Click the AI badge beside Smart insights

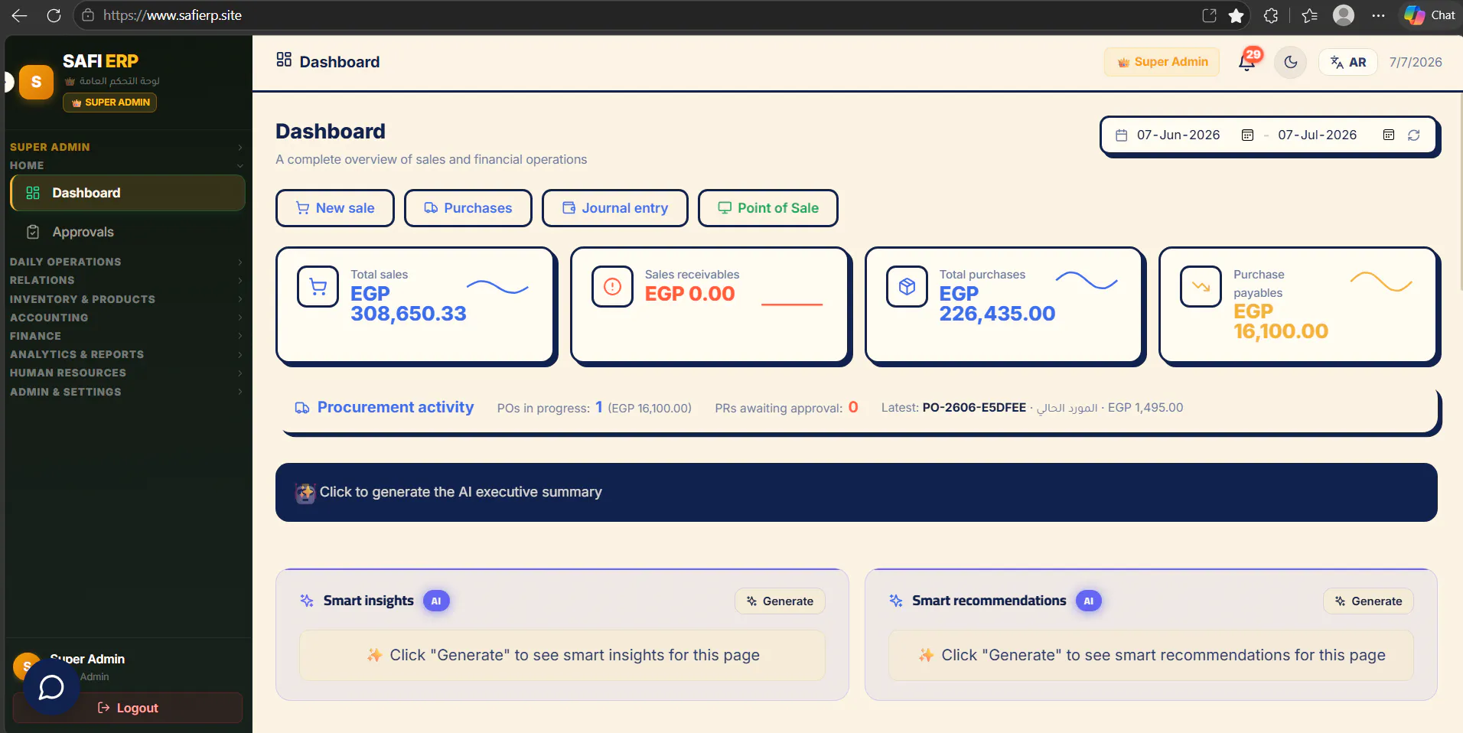pyautogui.click(x=436, y=601)
